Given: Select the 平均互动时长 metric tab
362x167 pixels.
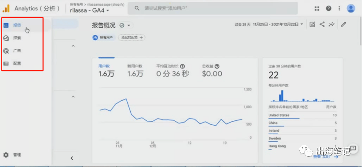Looking at the screenshot, I should (x=173, y=71).
